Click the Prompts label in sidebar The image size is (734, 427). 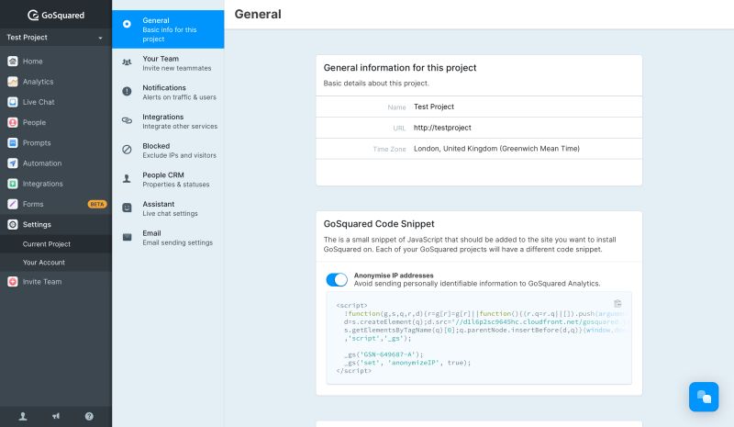37,143
